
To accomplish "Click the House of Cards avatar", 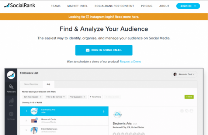I will (x=34, y=121).
